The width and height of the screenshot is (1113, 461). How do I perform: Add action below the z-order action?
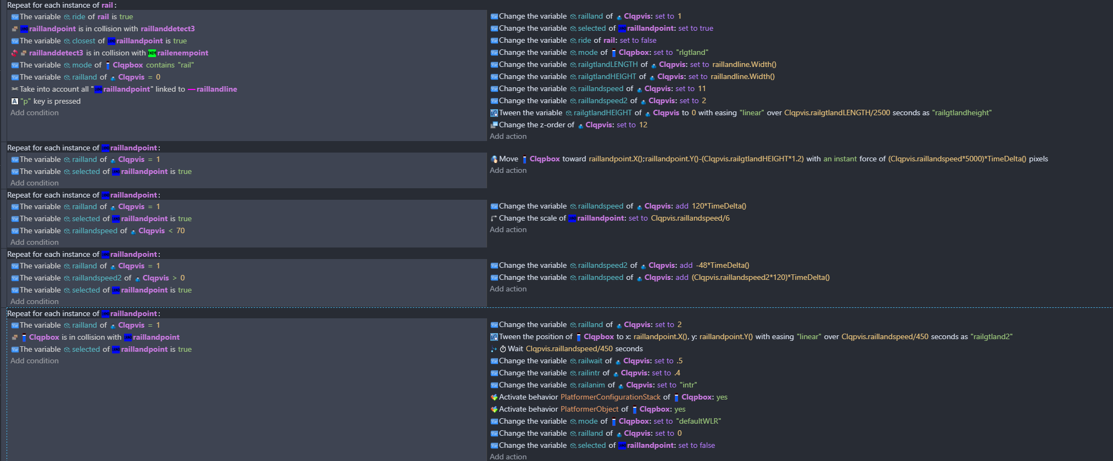click(508, 137)
